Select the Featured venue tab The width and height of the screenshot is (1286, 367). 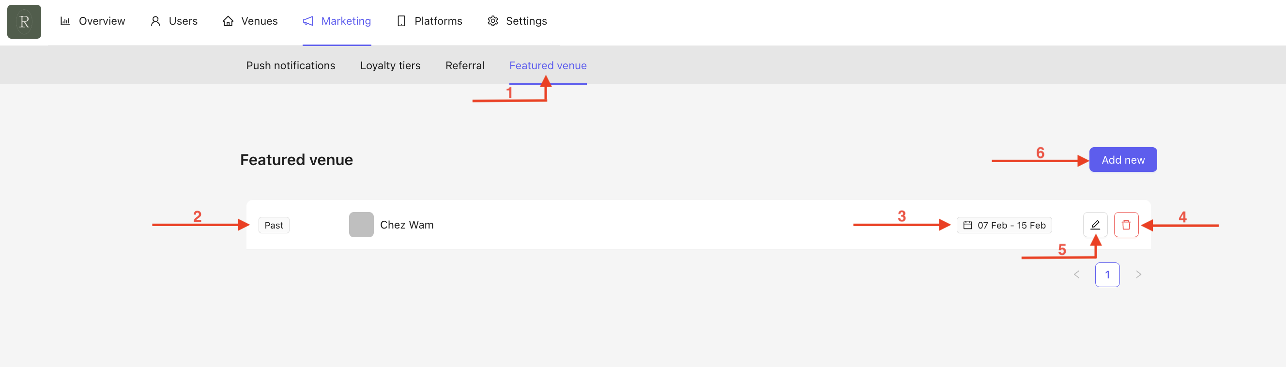pyautogui.click(x=547, y=65)
